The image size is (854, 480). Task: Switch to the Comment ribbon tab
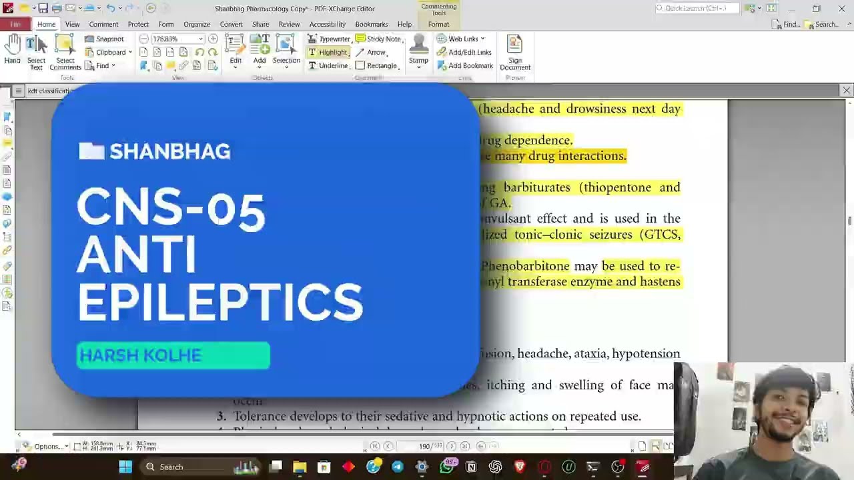(103, 24)
